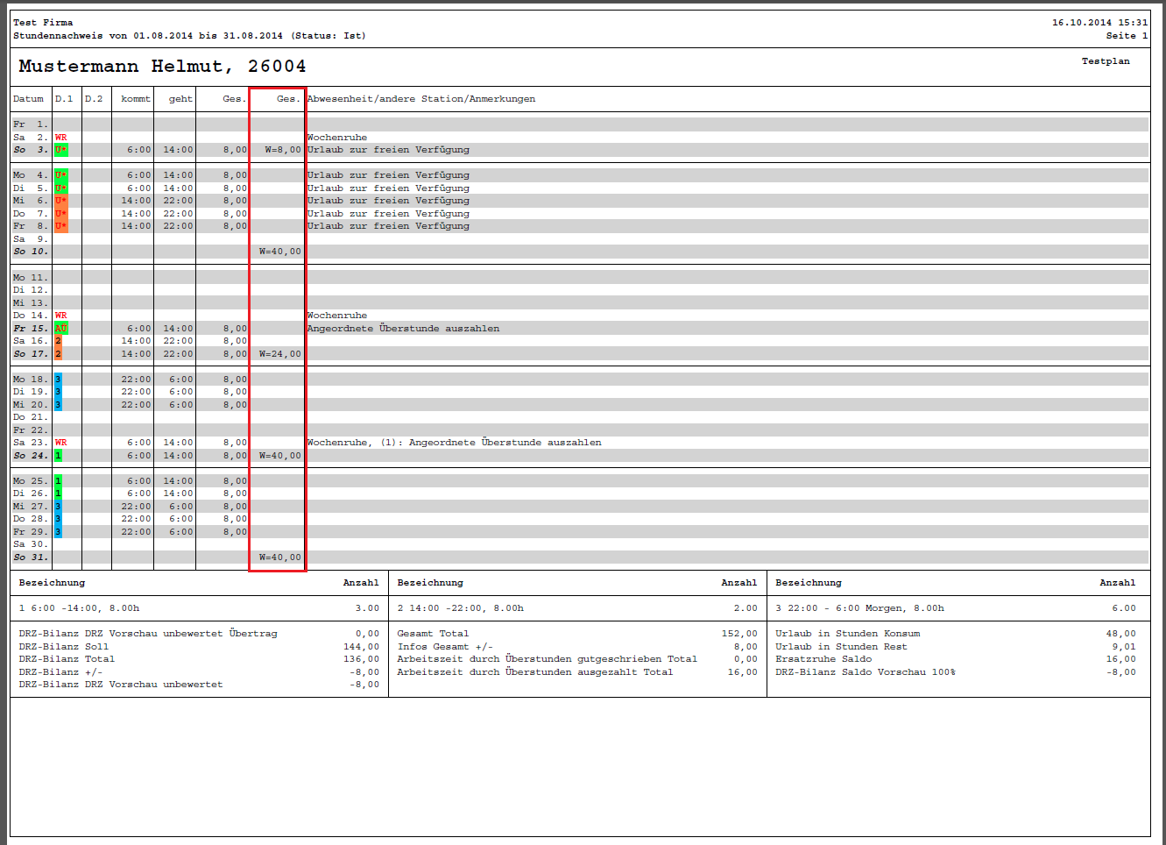
Task: Click the Ersatzruhe Saldo summary entry
Action: (x=823, y=659)
